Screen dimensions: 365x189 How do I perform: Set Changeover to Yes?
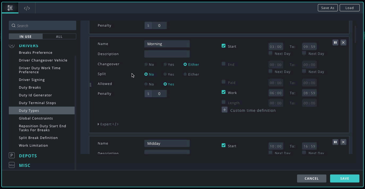pos(165,64)
